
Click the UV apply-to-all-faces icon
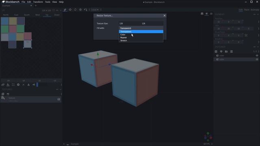8,85
